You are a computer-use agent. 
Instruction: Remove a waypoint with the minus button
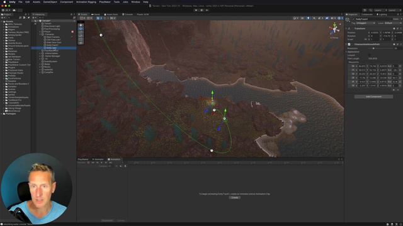(x=398, y=90)
